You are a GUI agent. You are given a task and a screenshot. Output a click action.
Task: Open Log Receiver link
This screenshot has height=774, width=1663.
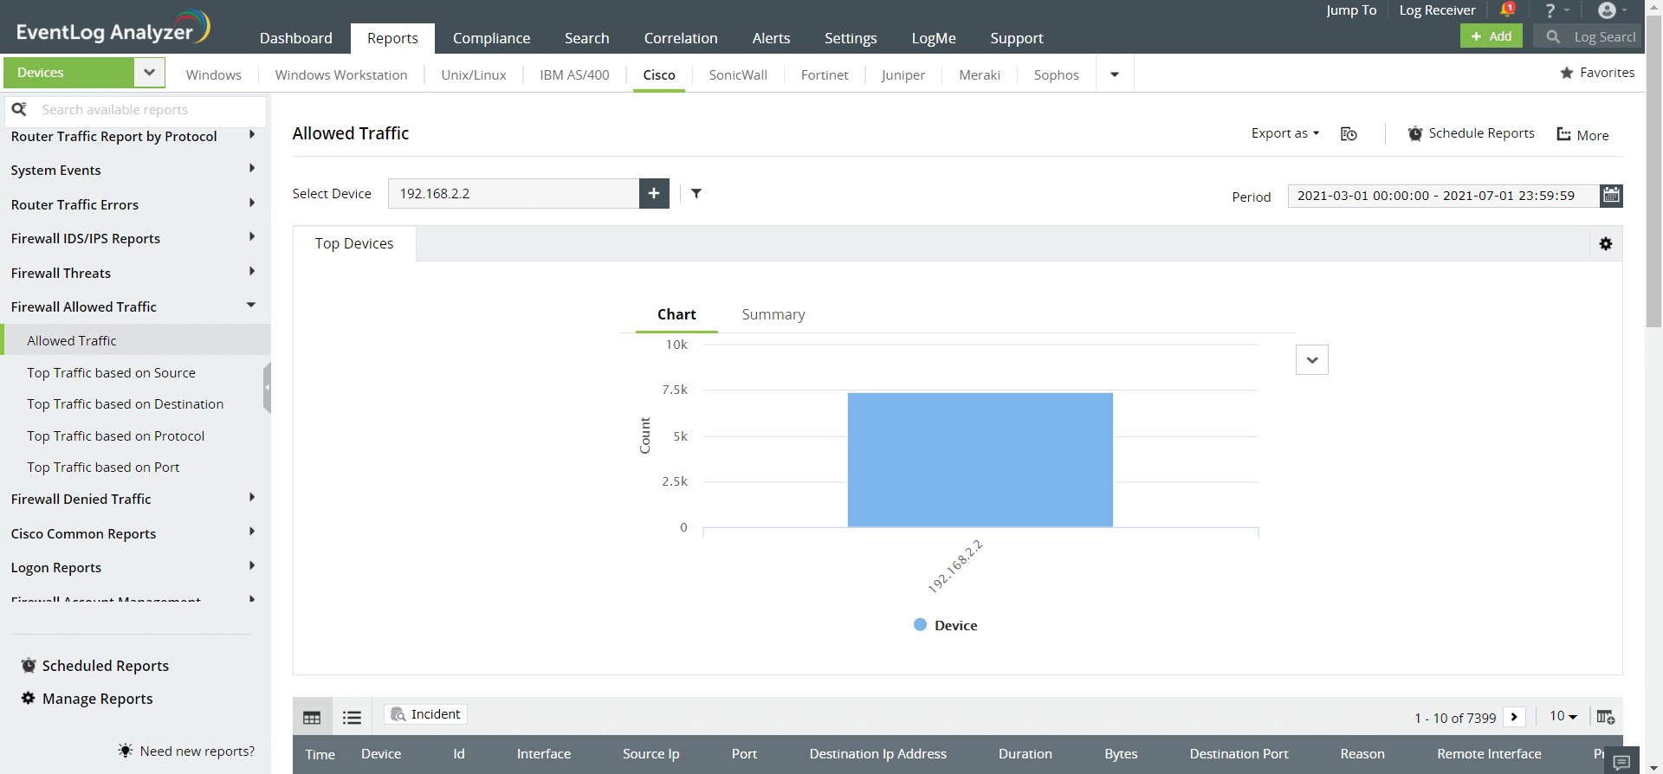point(1437,10)
